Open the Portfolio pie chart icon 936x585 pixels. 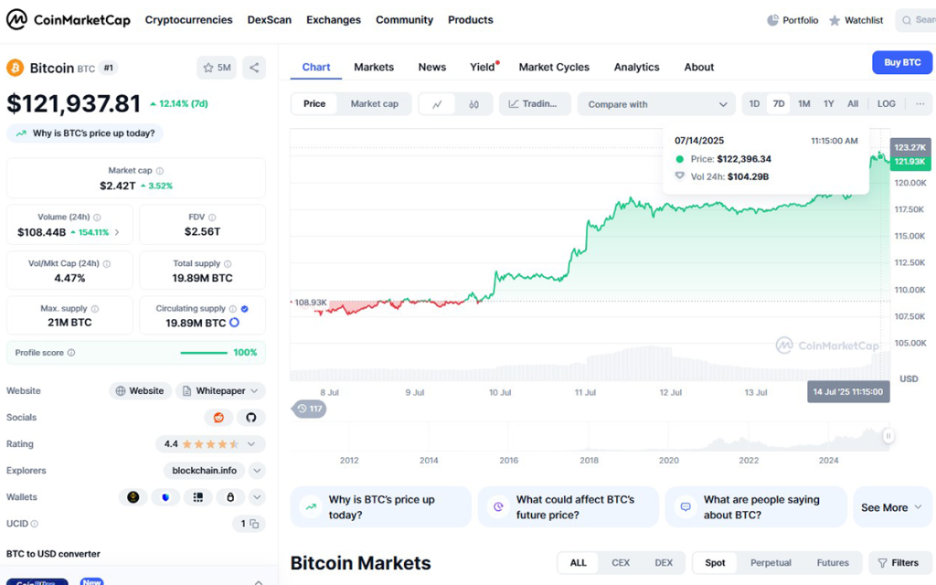click(772, 20)
